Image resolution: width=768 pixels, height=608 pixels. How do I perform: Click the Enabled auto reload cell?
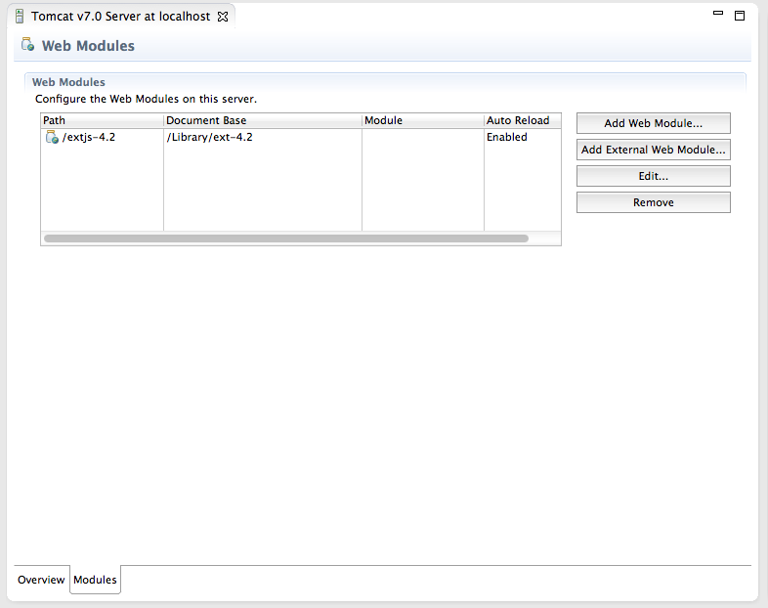coord(507,138)
